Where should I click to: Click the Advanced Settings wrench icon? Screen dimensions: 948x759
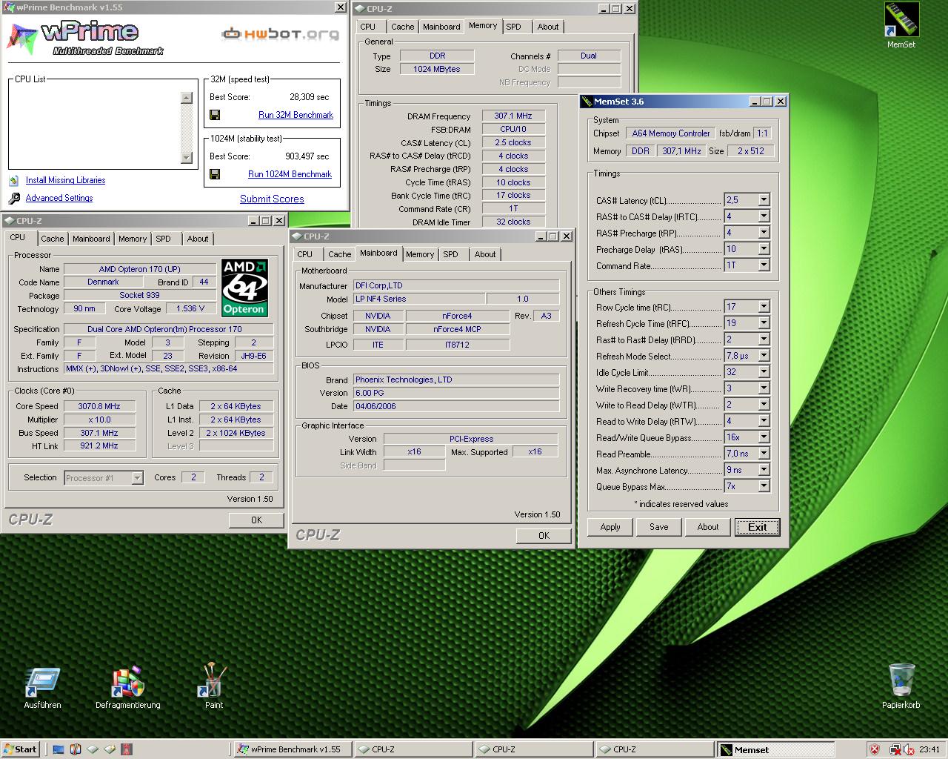pos(14,198)
